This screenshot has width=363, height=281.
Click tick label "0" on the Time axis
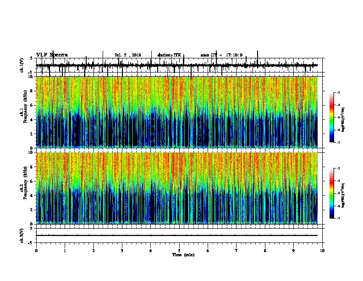click(x=36, y=251)
